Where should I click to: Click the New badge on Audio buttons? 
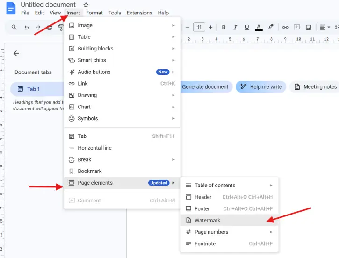tap(163, 72)
